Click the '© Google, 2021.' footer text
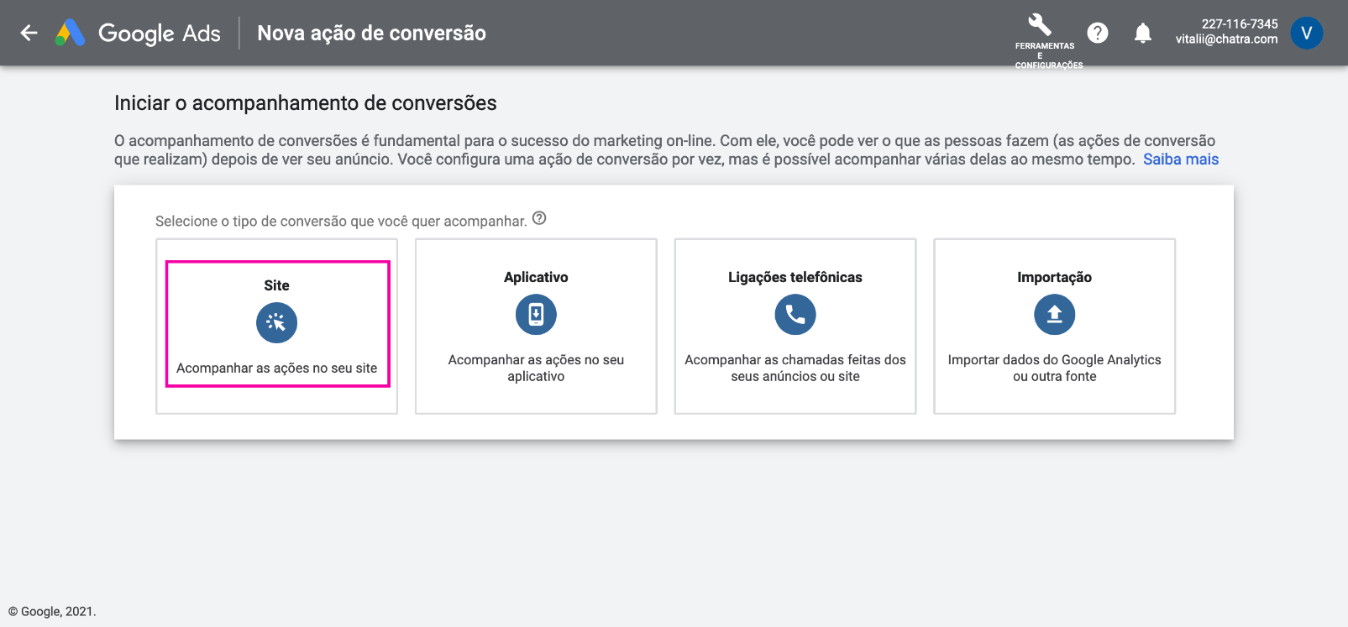Image resolution: width=1348 pixels, height=627 pixels. (52, 611)
